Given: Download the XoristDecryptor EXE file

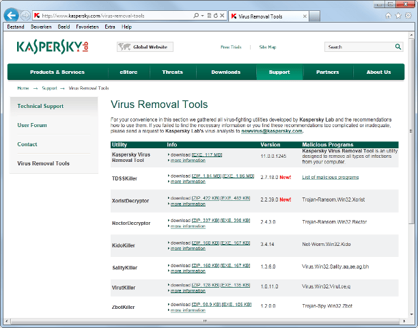Looking at the screenshot, I should [x=236, y=198].
